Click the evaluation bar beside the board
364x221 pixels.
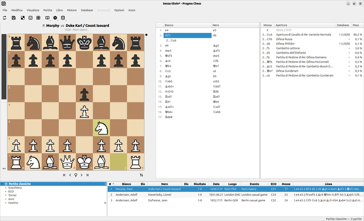4,102
